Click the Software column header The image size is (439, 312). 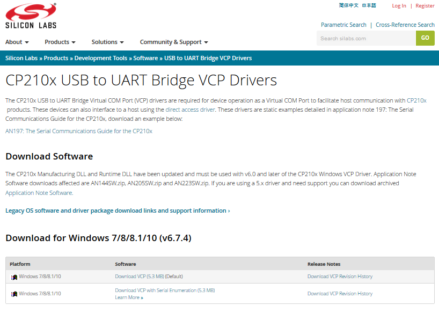[126, 264]
